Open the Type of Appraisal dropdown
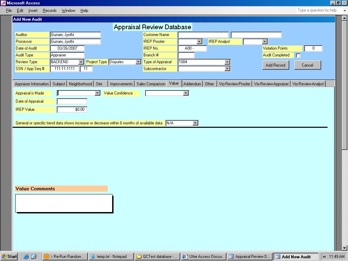The image size is (348, 261). (227, 62)
